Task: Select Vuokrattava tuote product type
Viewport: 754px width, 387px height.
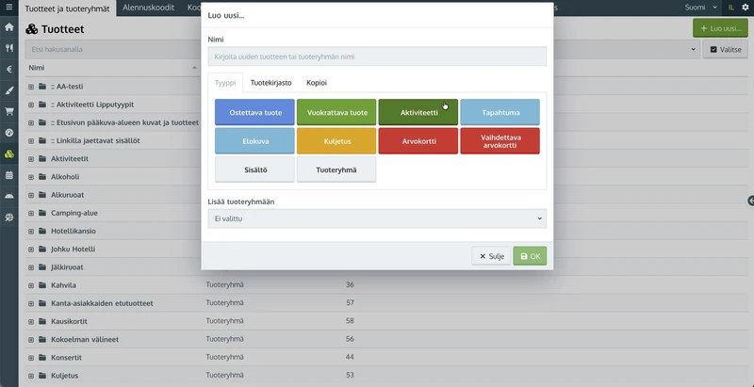Action: (x=336, y=112)
